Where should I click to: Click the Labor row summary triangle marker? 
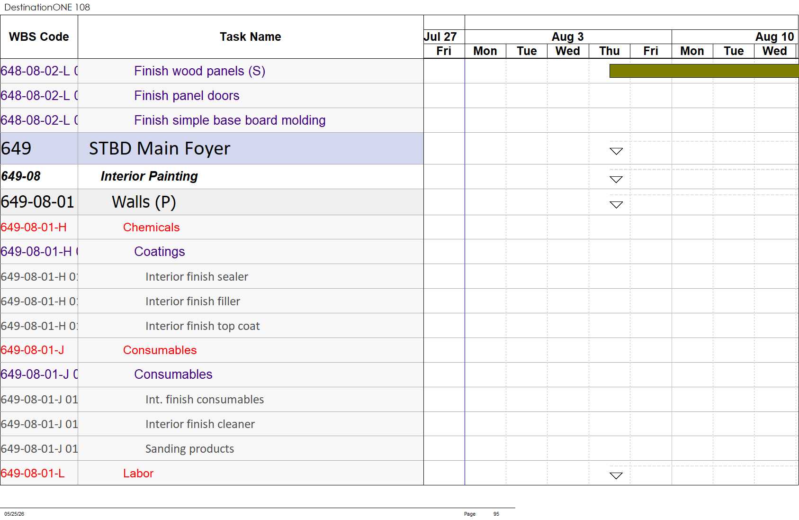[x=616, y=475]
